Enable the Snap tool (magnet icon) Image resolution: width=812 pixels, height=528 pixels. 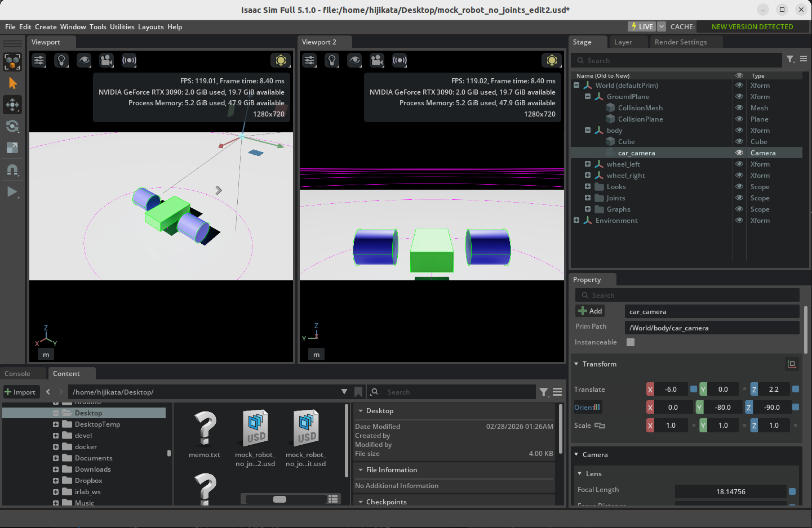point(12,170)
